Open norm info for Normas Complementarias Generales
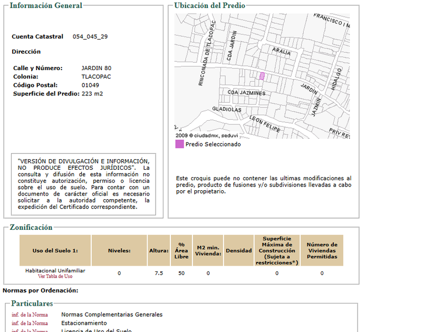Image resolution: width=443 pixels, height=332 pixels. (30, 315)
